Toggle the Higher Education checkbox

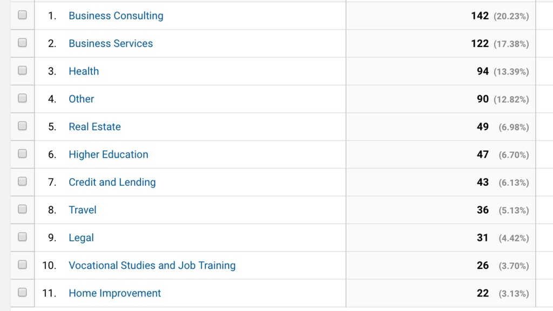click(x=22, y=153)
